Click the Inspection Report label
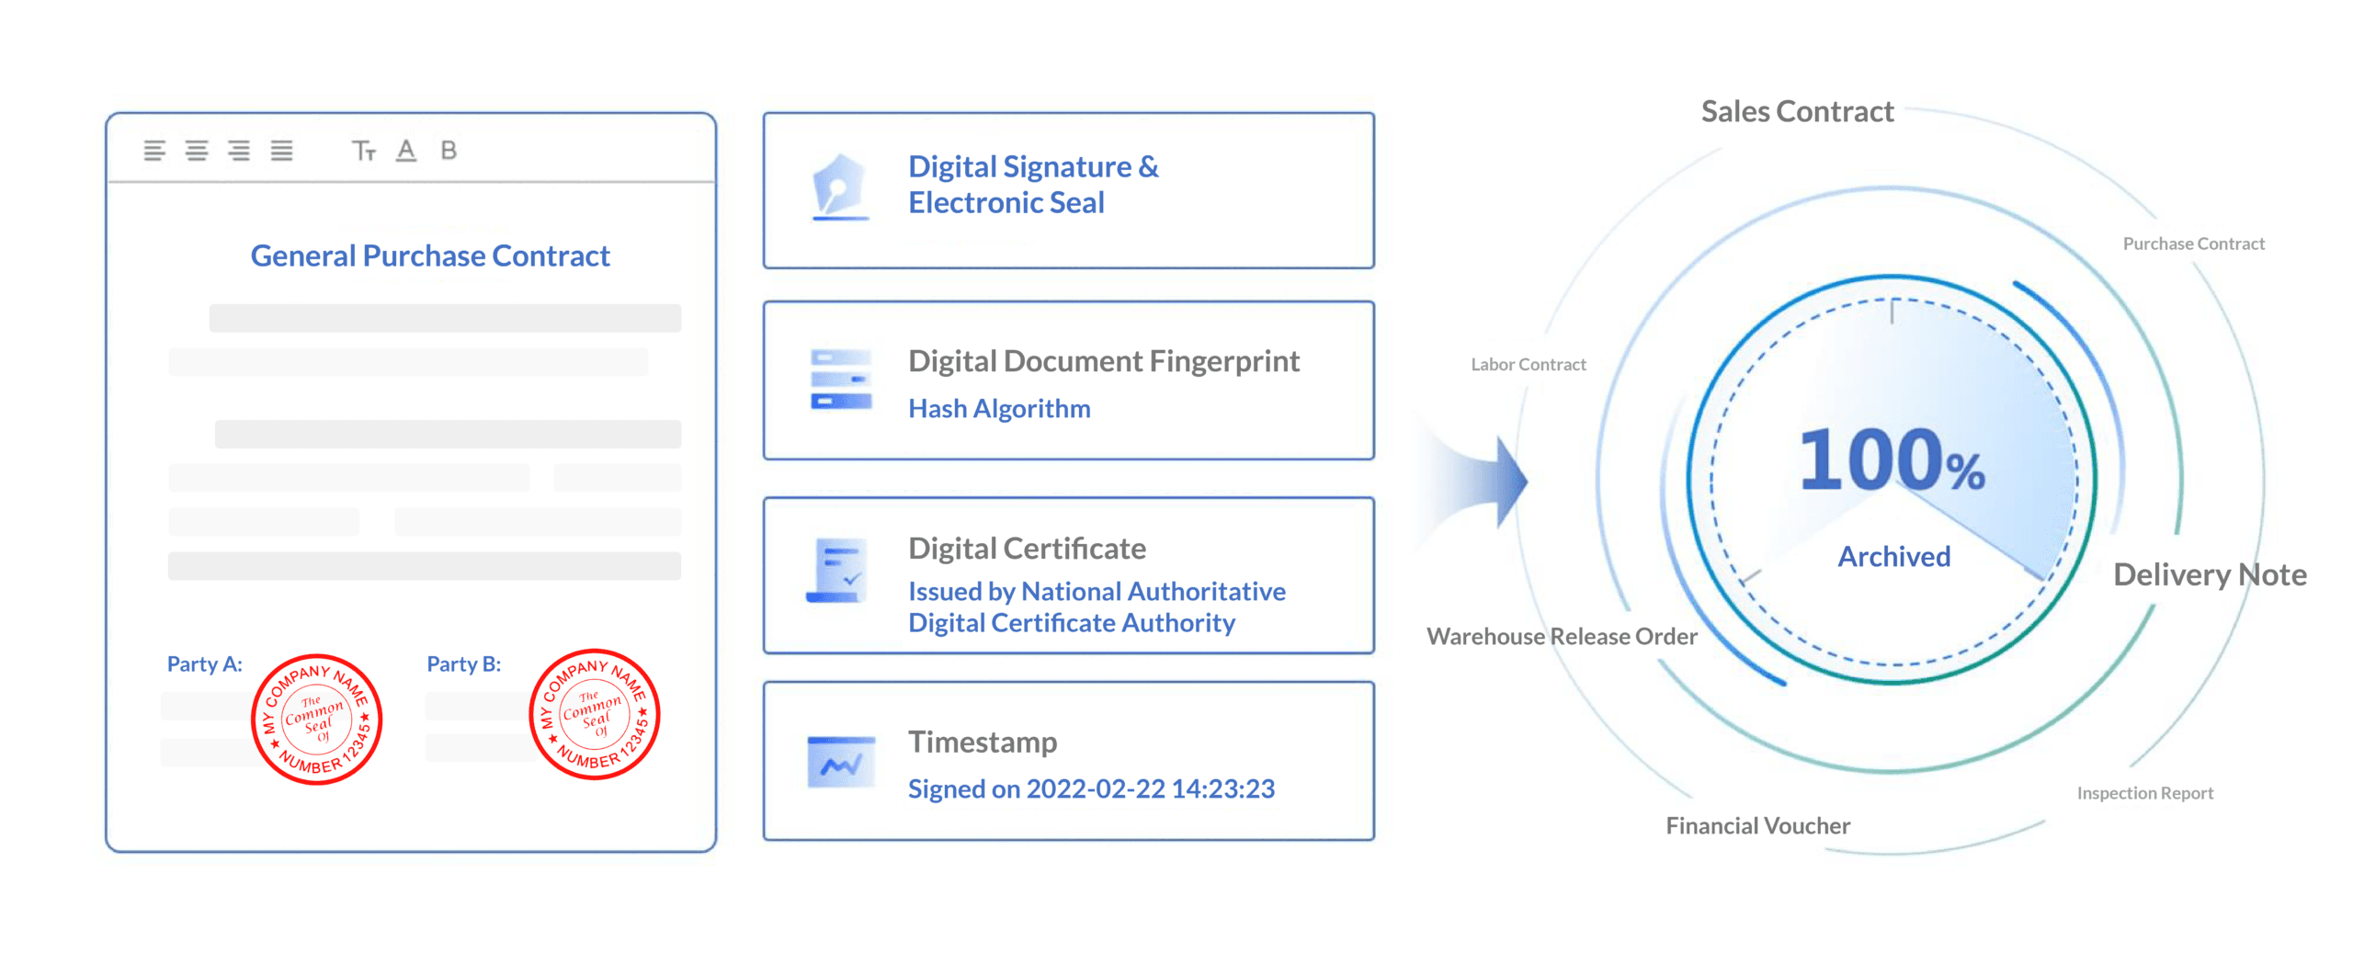This screenshot has height=975, width=2353. pyautogui.click(x=2144, y=793)
